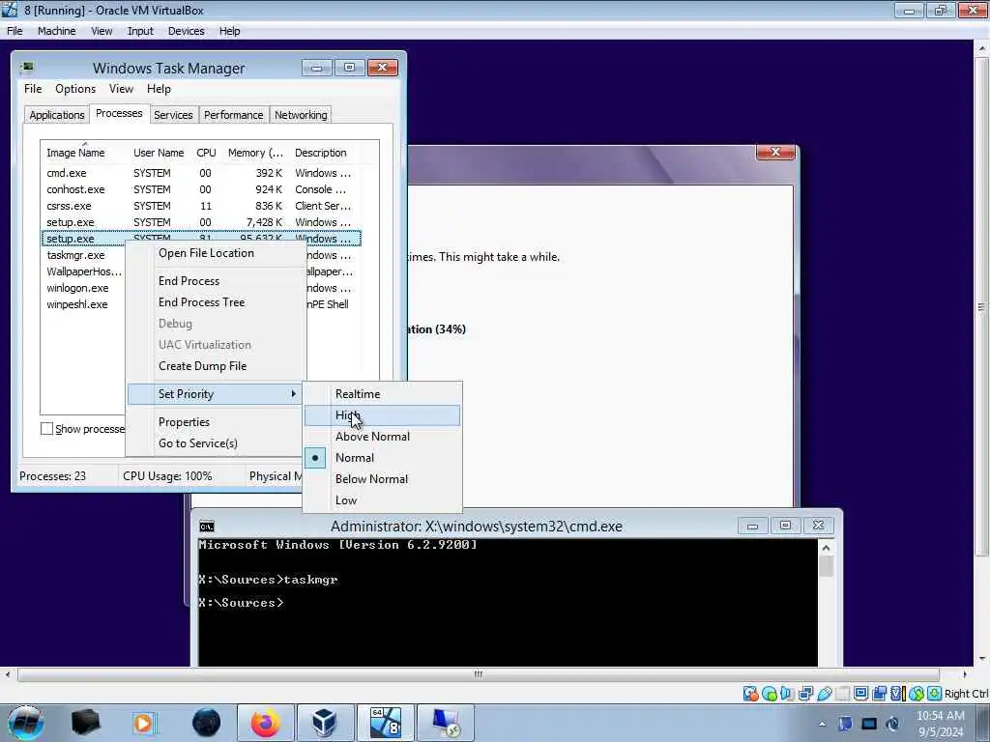Set priority to Realtime
This screenshot has width=990, height=742.
coord(382,394)
